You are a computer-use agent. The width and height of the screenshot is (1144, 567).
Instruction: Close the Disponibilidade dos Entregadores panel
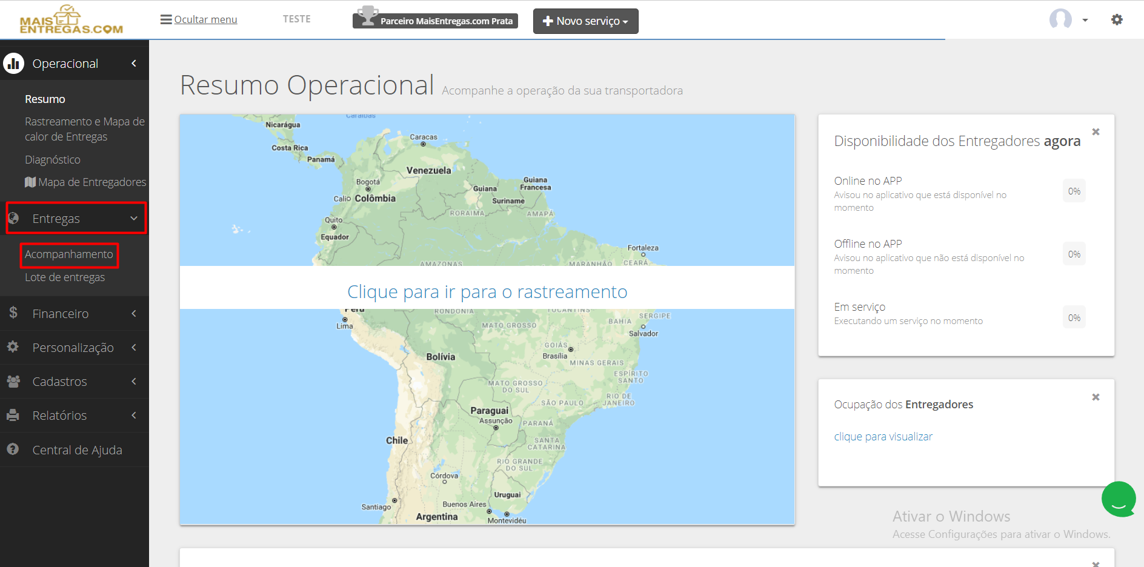tap(1096, 131)
